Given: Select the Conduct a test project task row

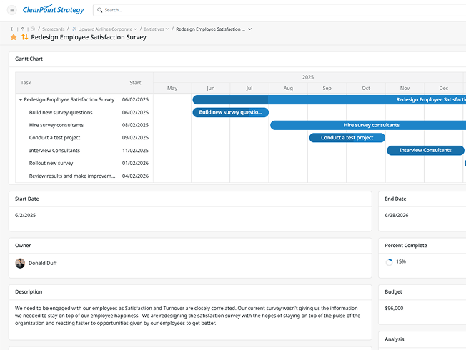Looking at the screenshot, I should click(x=84, y=138).
